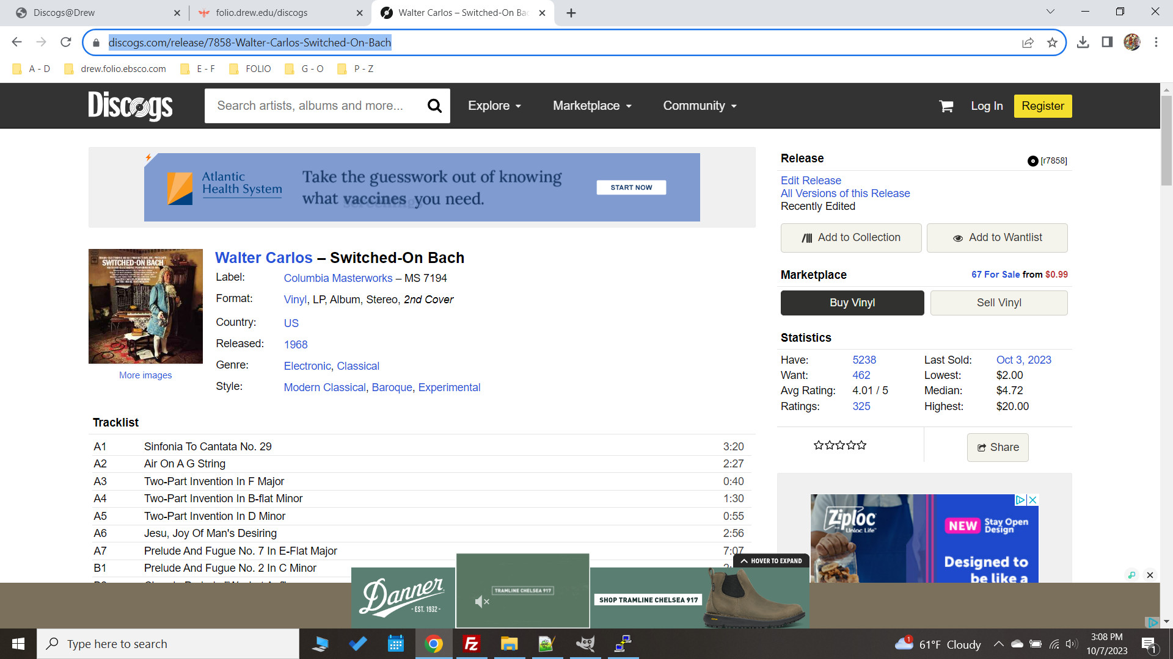
Task: Click browser forward arrow
Action: tap(41, 42)
